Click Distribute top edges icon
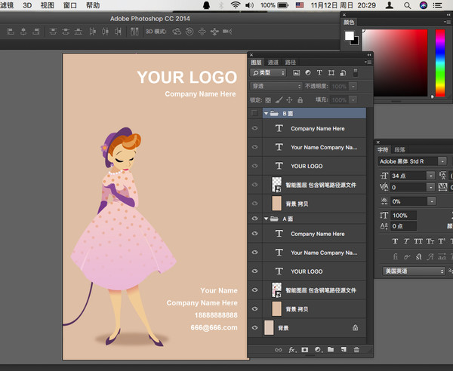Screen dimensions: 453x371 pos(53,32)
